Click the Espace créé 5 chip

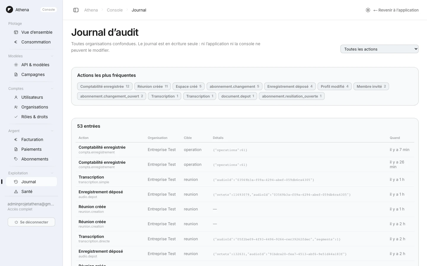[189, 86]
